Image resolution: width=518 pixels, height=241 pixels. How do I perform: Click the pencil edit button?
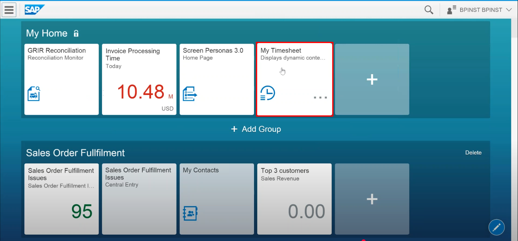(x=496, y=227)
